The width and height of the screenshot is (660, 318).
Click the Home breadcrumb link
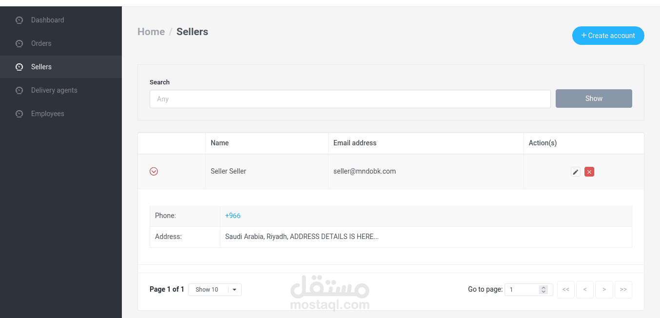[x=151, y=32]
